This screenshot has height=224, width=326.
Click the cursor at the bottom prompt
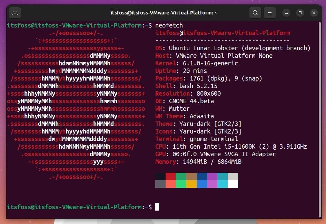tap(157, 207)
